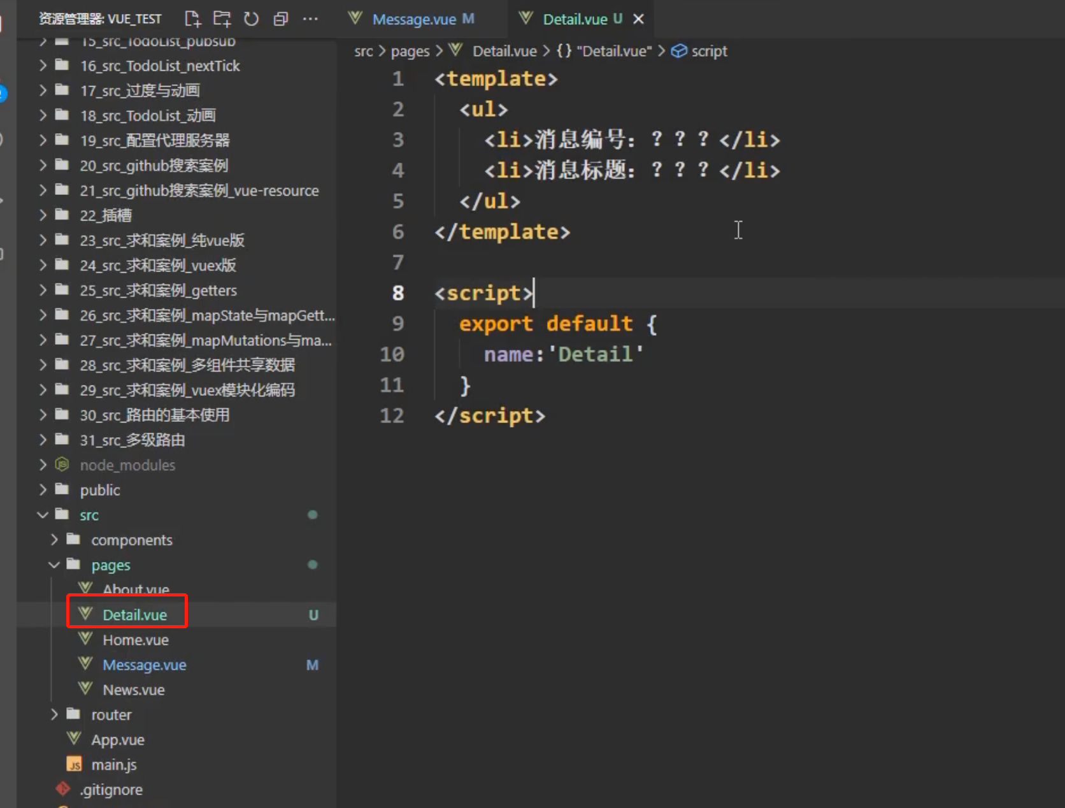Click pages in the breadcrumb path
This screenshot has height=808, width=1065.
(x=410, y=51)
